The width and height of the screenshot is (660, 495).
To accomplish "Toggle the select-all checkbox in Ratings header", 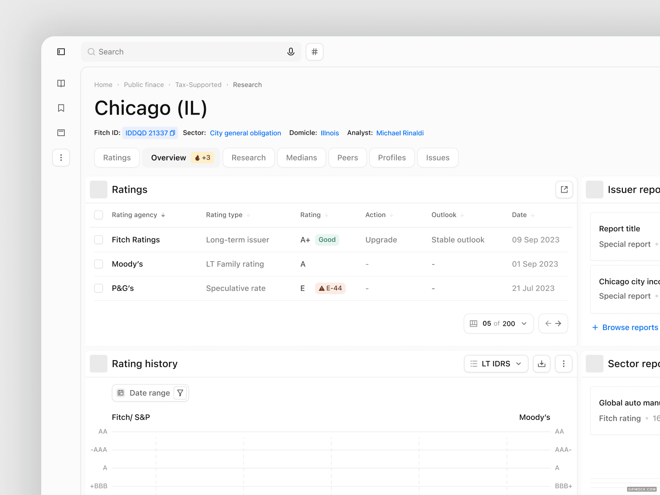I will [x=99, y=215].
